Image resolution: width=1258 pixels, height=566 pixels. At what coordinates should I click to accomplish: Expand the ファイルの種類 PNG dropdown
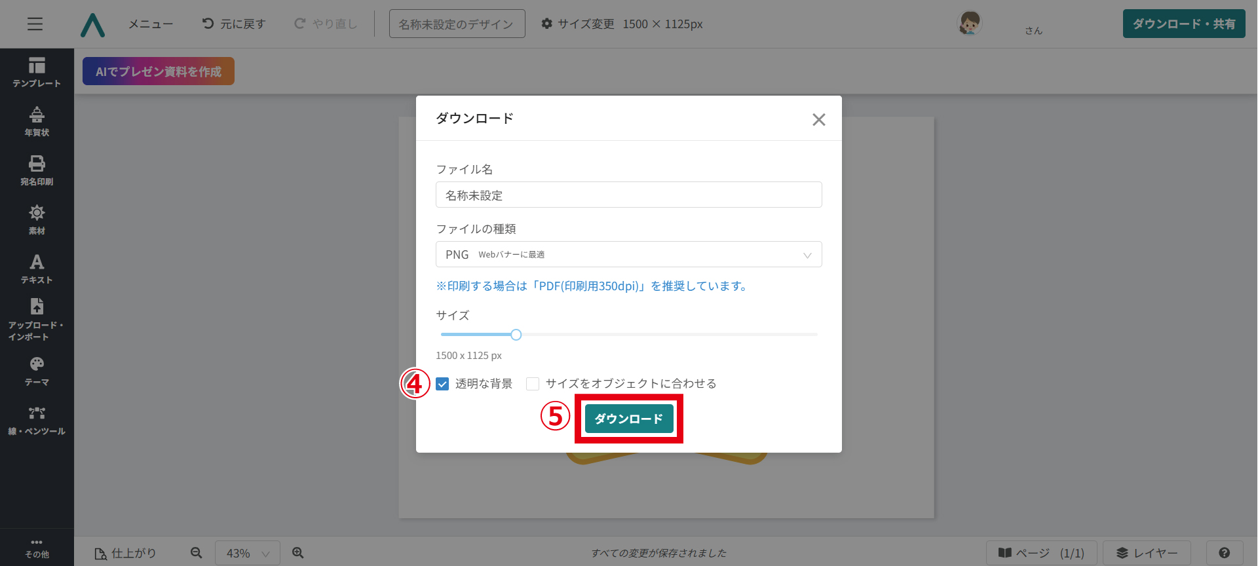(x=628, y=254)
